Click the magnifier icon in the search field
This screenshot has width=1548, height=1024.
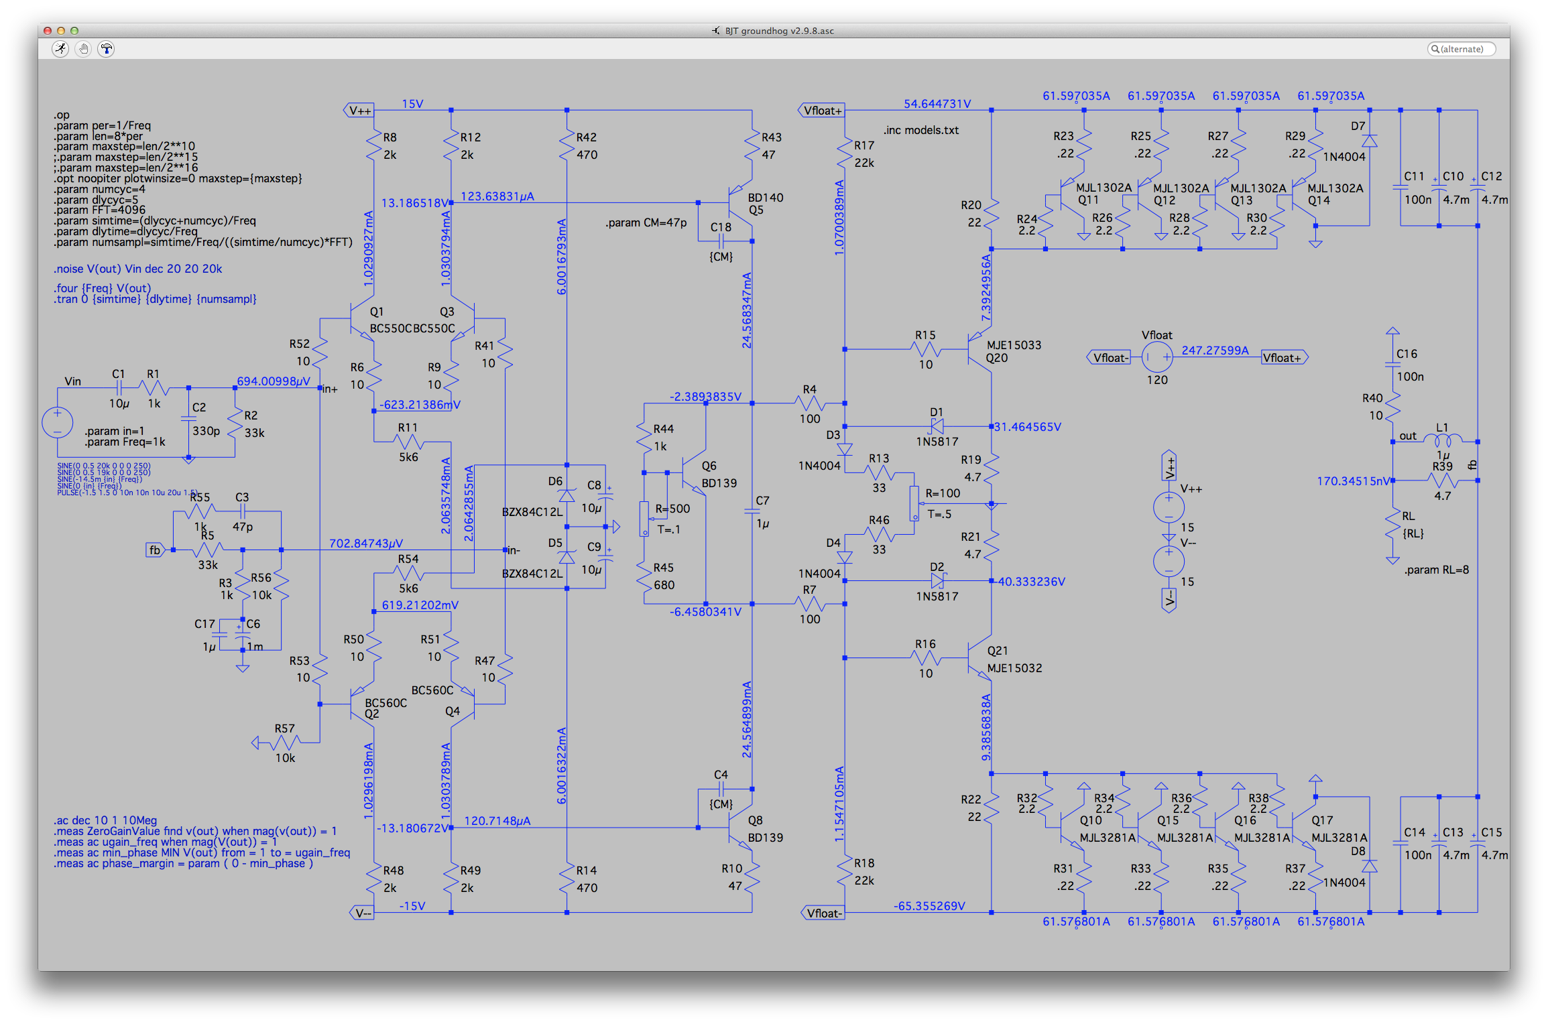coord(1435,49)
